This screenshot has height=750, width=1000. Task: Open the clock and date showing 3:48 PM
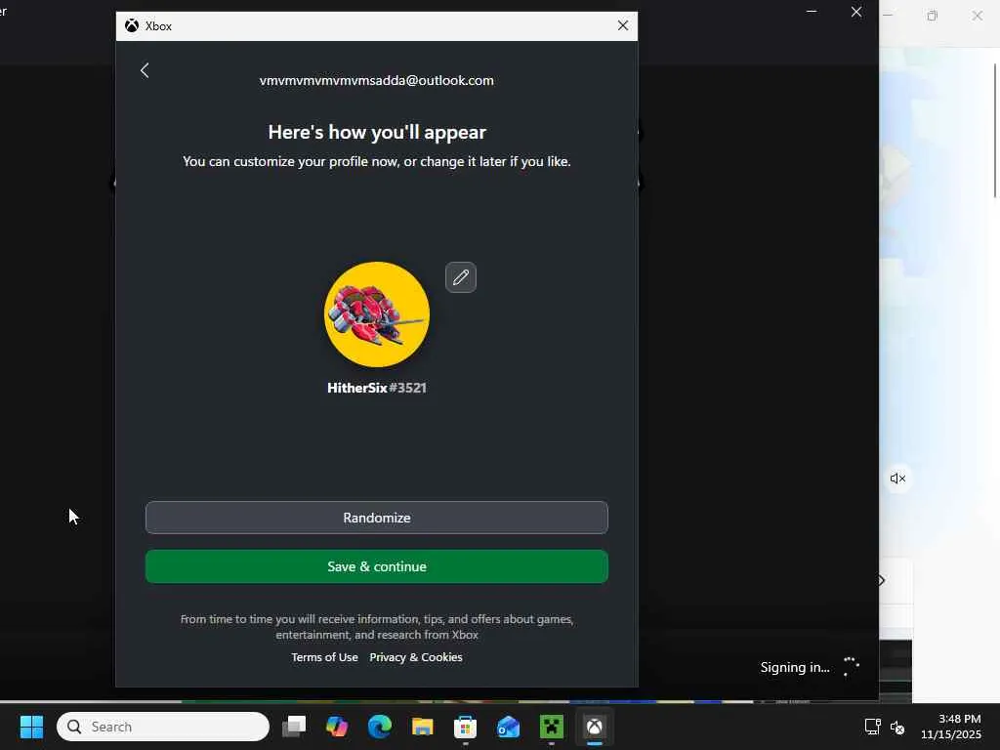[950, 727]
